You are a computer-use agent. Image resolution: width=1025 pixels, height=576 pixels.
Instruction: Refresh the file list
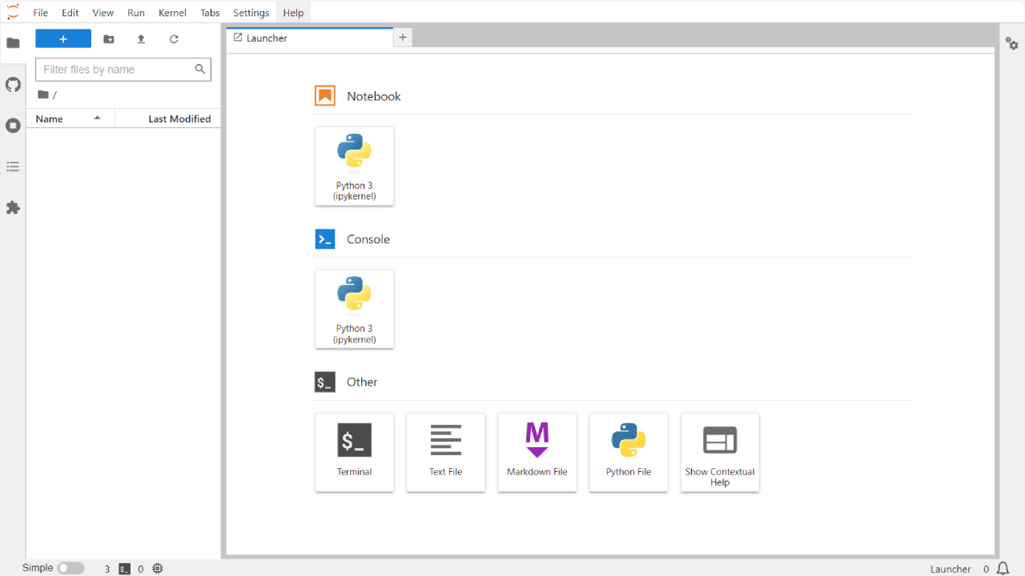(x=174, y=39)
